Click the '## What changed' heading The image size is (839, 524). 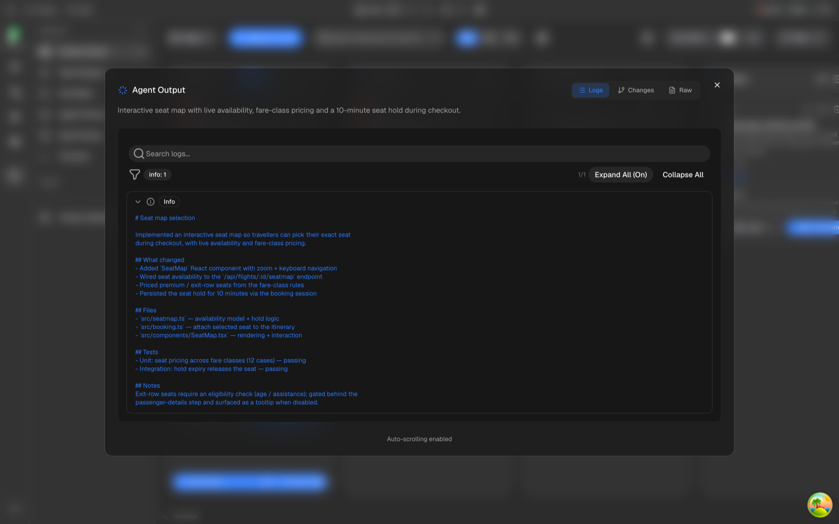[160, 260]
